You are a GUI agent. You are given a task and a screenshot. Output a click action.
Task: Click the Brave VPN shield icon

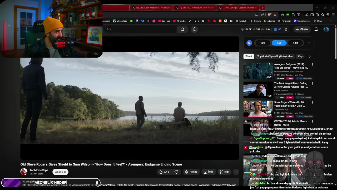(328, 15)
